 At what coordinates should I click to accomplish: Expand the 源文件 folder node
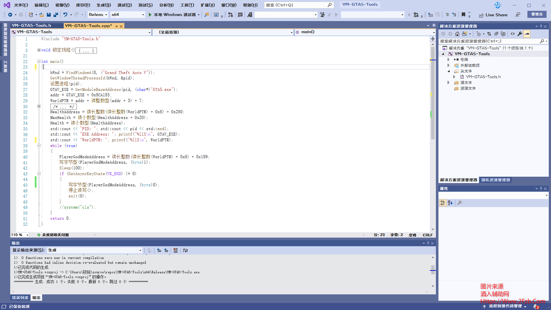pos(448,83)
